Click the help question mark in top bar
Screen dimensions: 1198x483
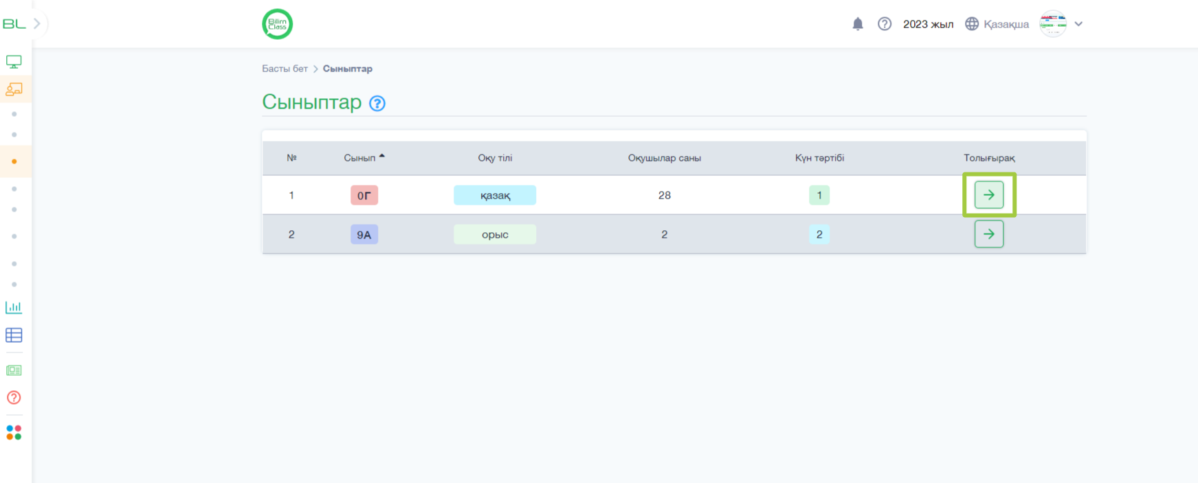click(x=885, y=24)
